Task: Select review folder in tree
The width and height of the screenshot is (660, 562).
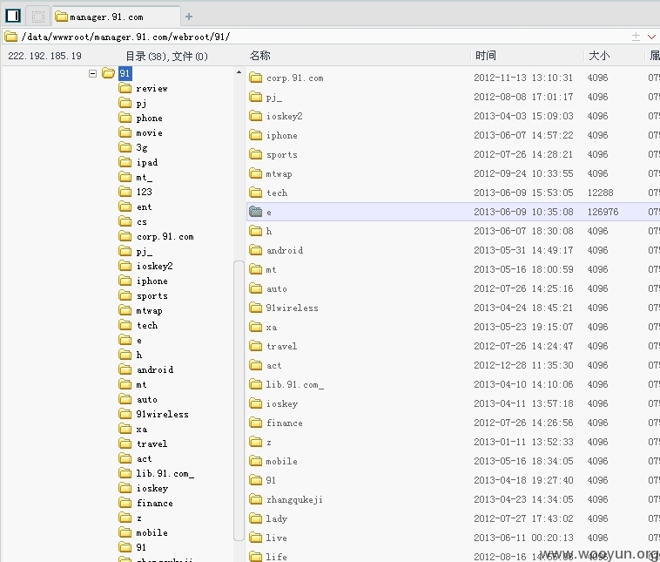Action: pyautogui.click(x=152, y=89)
